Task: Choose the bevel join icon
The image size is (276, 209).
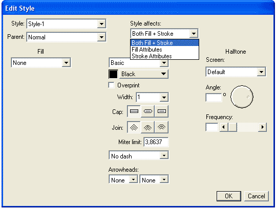Action: coord(161,127)
